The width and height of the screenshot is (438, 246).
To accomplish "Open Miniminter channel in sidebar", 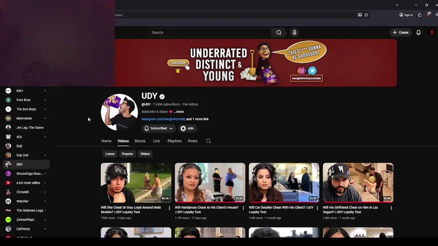I will coord(26,119).
